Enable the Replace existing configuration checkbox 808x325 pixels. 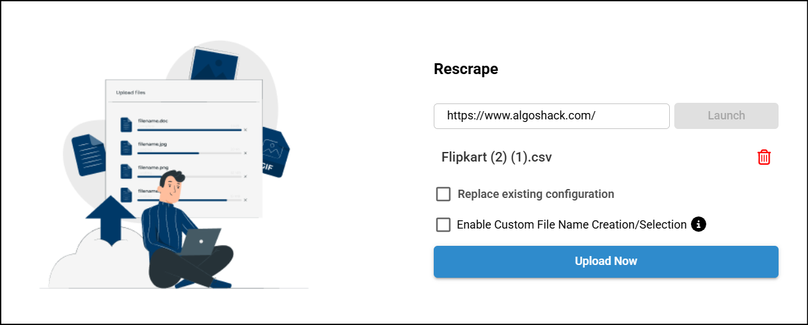(x=443, y=194)
